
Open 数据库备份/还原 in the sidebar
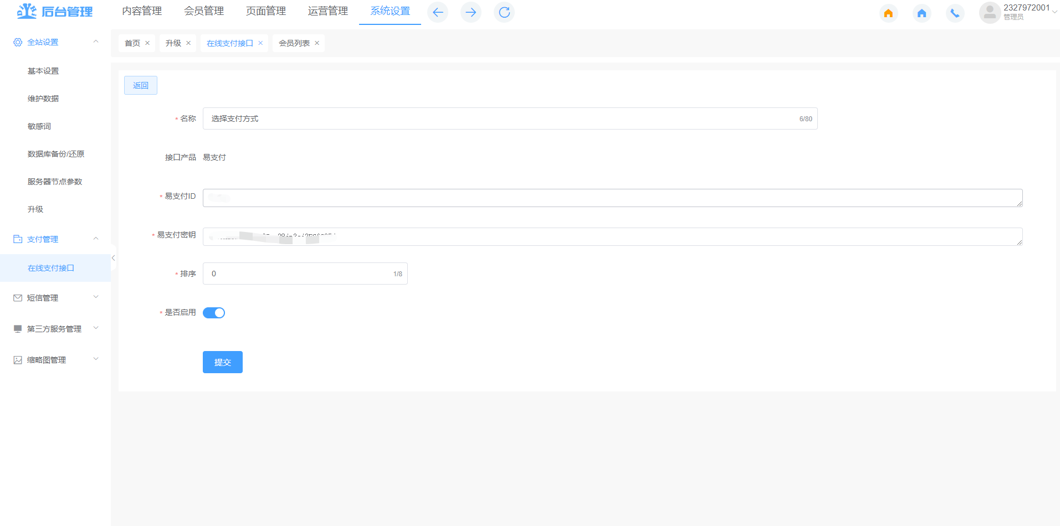pyautogui.click(x=56, y=154)
